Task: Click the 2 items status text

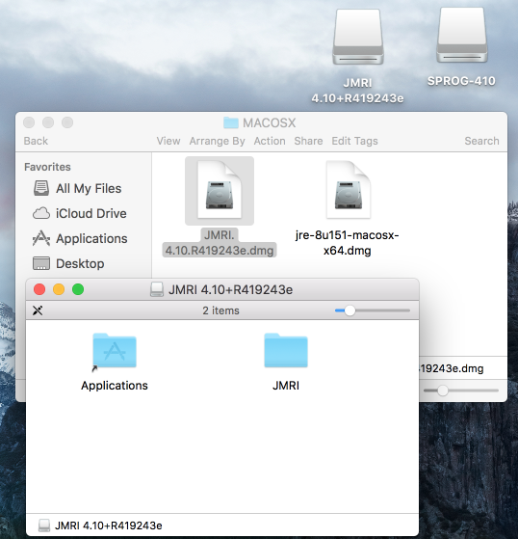Action: (x=220, y=310)
